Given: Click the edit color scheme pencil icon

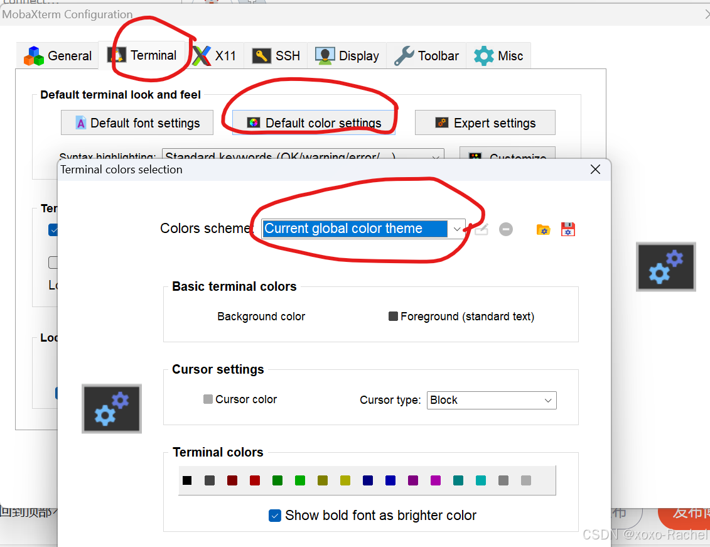Looking at the screenshot, I should click(x=481, y=230).
